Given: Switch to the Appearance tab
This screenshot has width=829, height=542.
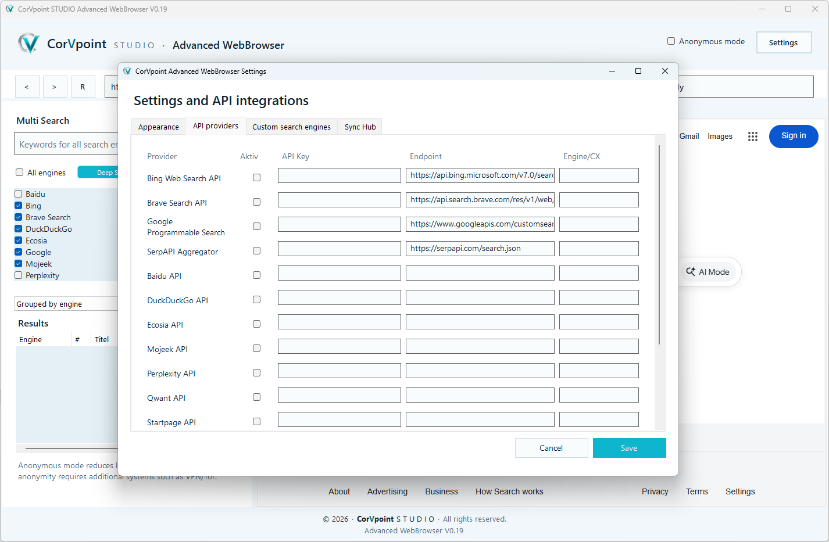Looking at the screenshot, I should (x=158, y=127).
